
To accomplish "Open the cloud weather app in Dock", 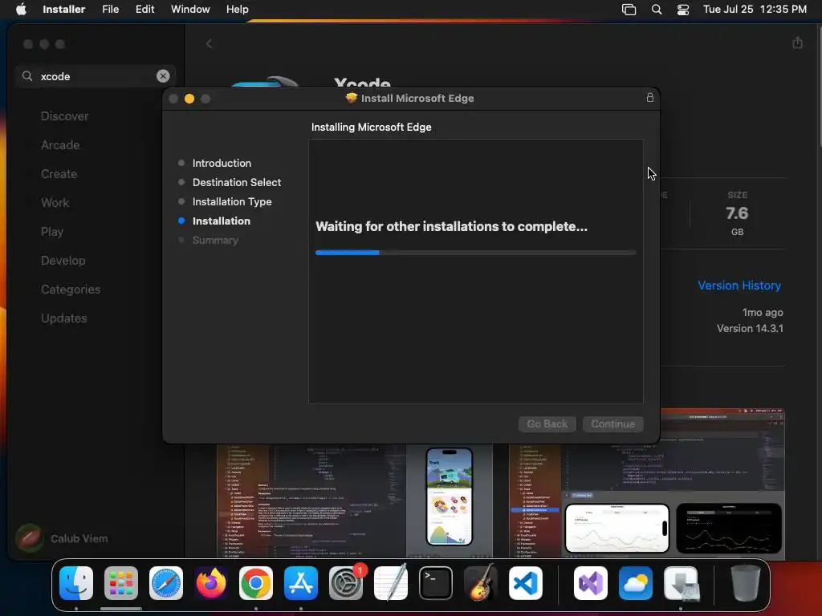I will click(636, 583).
